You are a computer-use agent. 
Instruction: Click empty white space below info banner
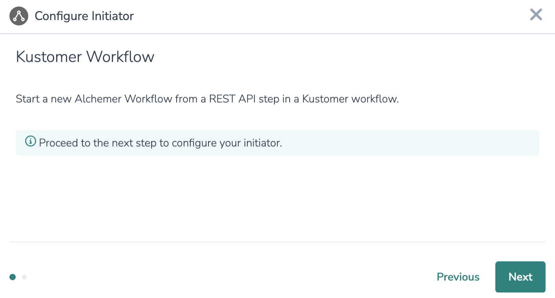277,197
